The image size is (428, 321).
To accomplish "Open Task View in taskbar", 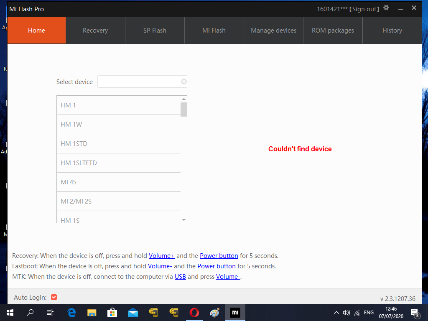I will (50, 313).
